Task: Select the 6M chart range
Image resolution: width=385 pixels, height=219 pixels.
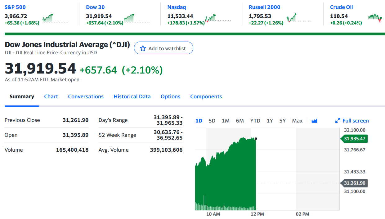Action: coord(240,121)
